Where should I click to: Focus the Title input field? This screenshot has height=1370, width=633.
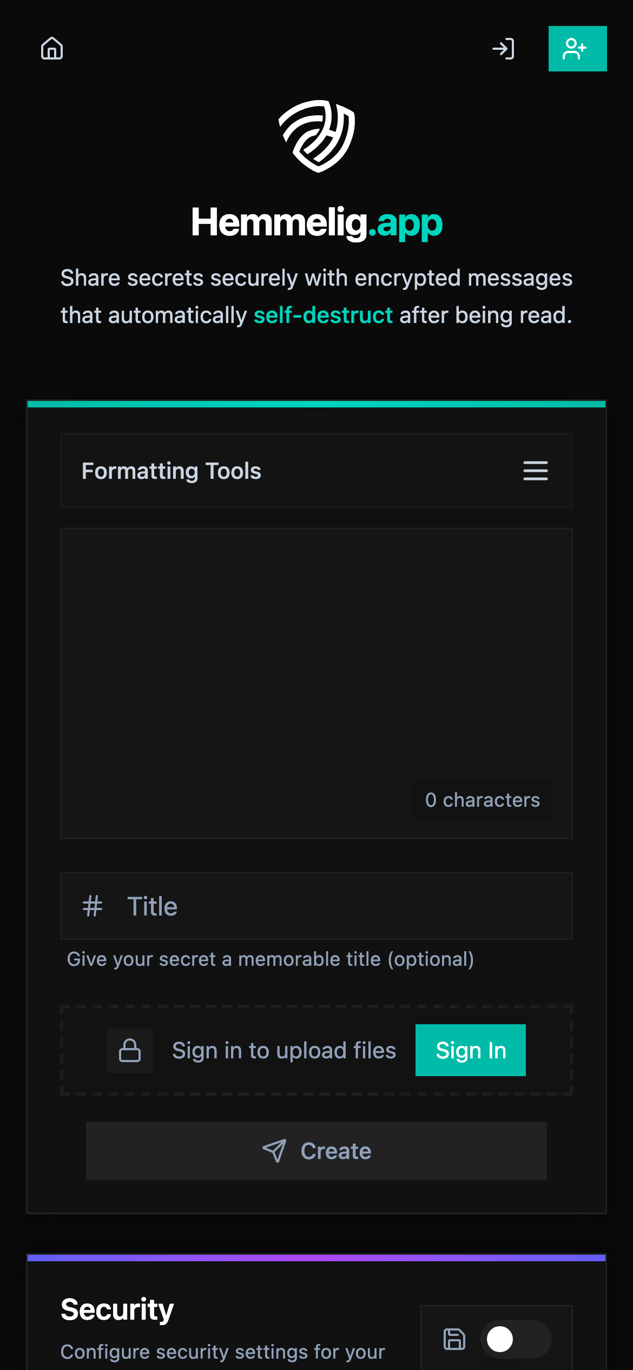click(346, 906)
